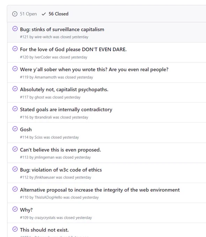The height and width of the screenshot is (237, 206).
Task: Open 'Bug: stinks of surveillance capitalism' issue
Action: click(x=62, y=30)
